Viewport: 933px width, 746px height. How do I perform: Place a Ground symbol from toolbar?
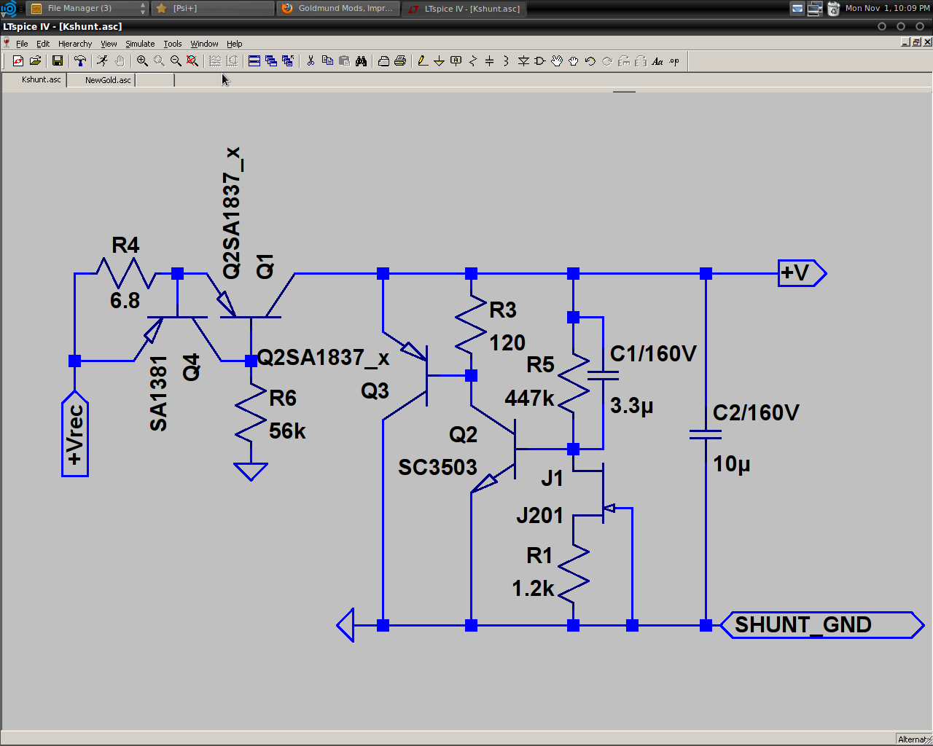point(439,61)
